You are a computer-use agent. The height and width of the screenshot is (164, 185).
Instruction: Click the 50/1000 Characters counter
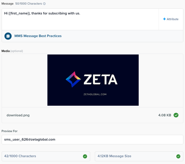coord(29,4)
